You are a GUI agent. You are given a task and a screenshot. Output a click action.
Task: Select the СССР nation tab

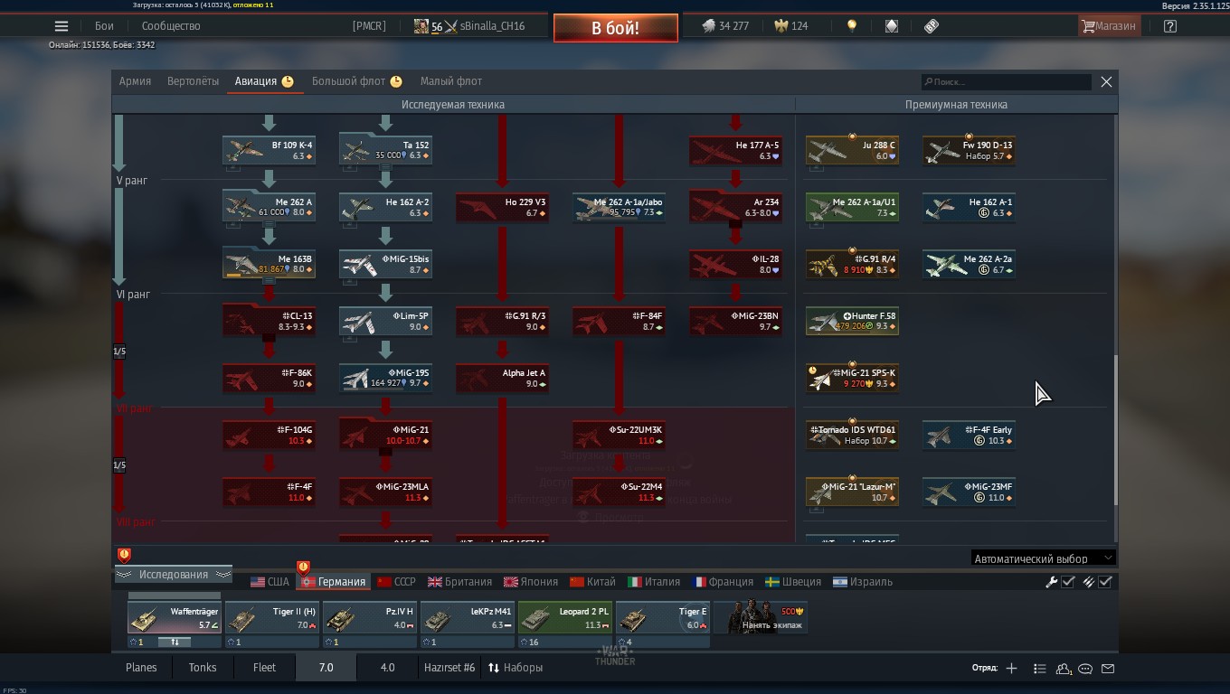point(396,582)
